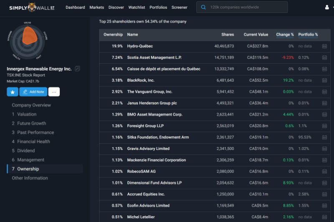Select the Ownership section
This screenshot has width=334, height=222.
coord(45,169)
